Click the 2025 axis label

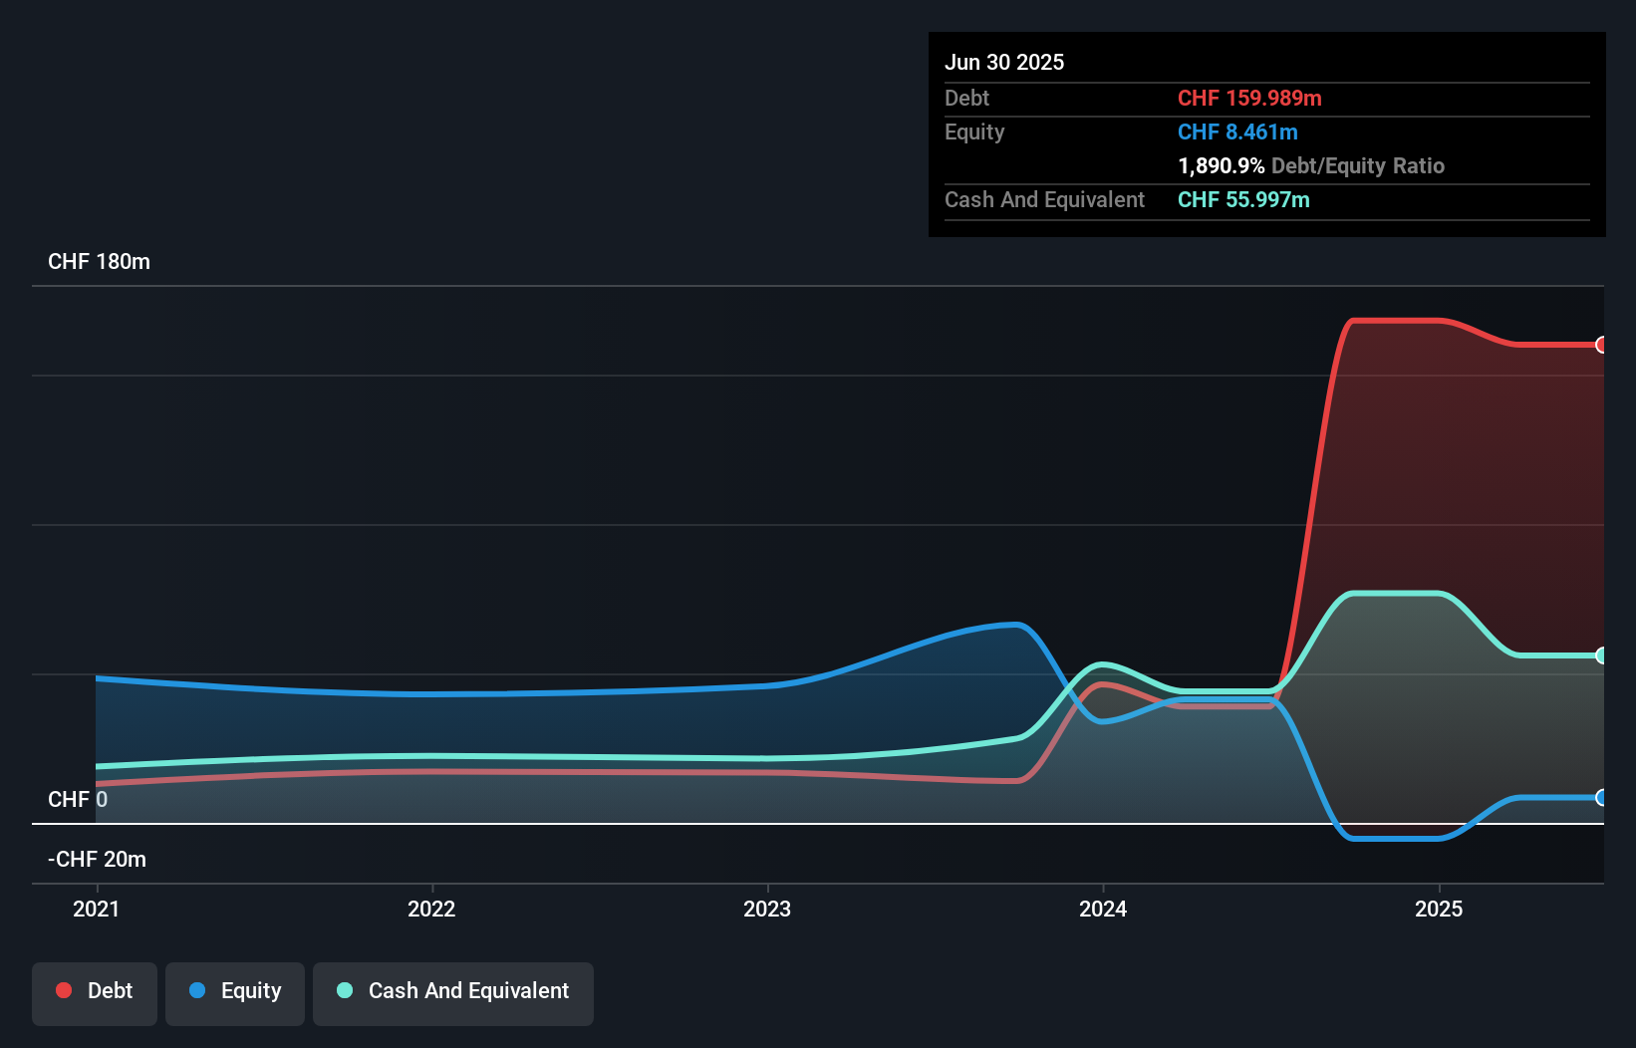[1440, 909]
